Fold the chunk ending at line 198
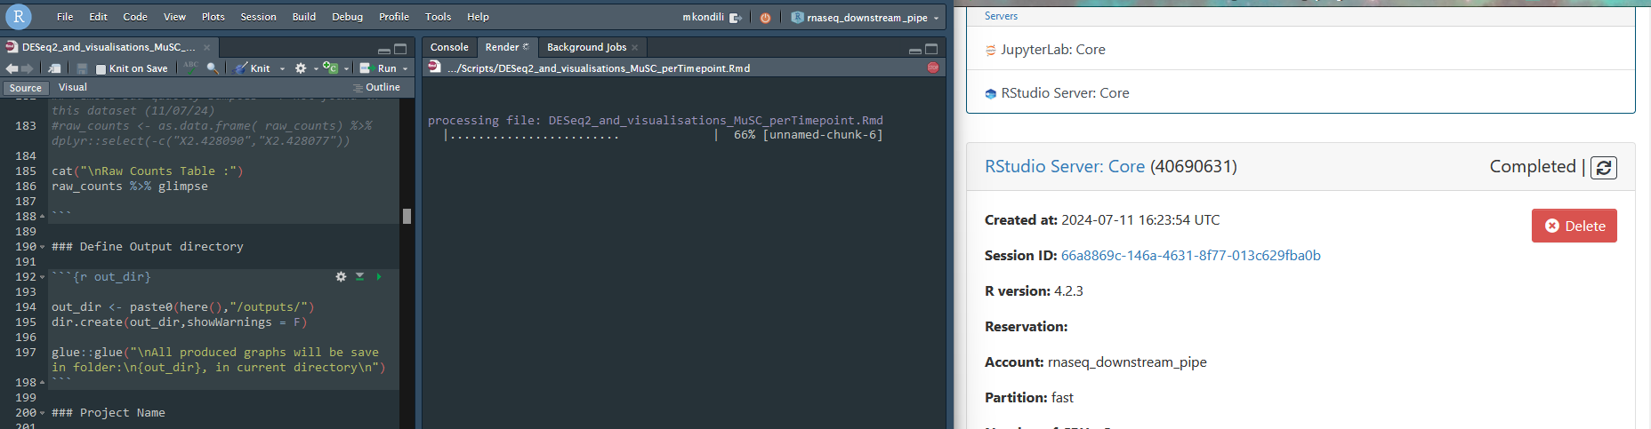The width and height of the screenshot is (1651, 429). point(42,383)
